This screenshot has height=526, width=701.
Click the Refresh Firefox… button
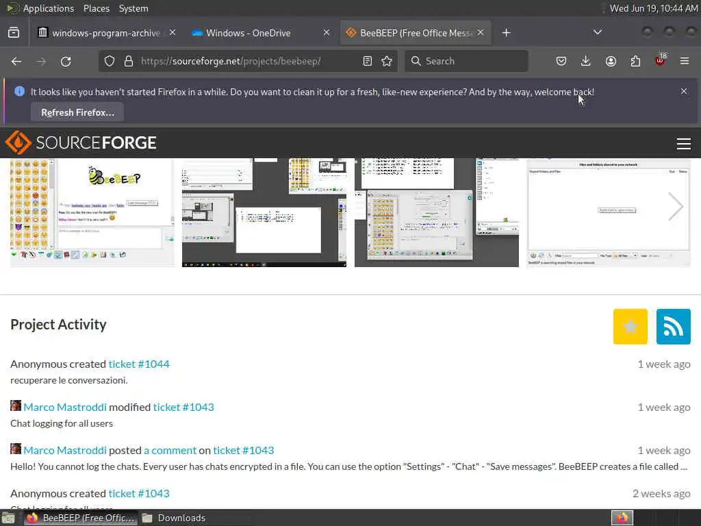[x=77, y=112]
